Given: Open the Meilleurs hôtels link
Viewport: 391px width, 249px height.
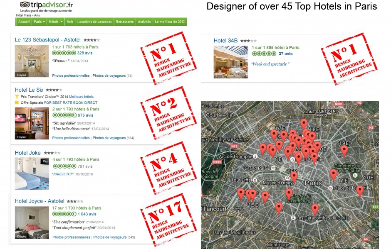Looking at the screenshot, I should (x=81, y=97).
